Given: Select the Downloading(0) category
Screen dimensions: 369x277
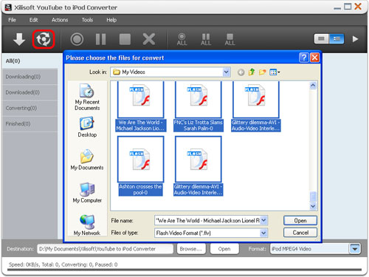Looking at the screenshot, I should tap(30, 77).
